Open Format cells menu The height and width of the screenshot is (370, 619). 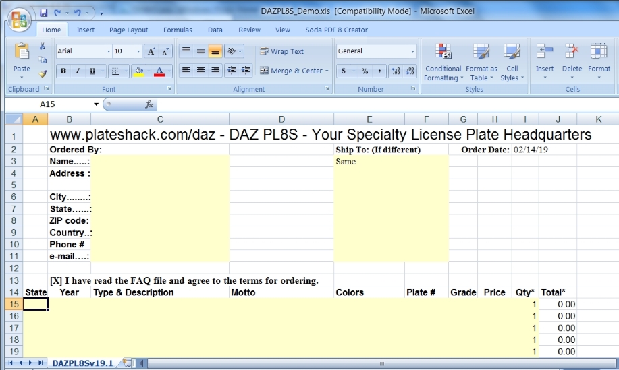coord(599,61)
